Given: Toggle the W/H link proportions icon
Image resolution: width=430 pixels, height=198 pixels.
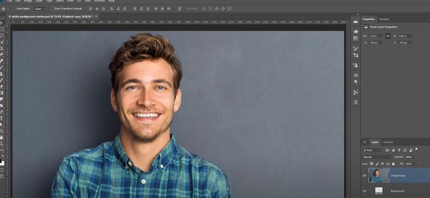Looking at the screenshot, I should click(x=388, y=36).
